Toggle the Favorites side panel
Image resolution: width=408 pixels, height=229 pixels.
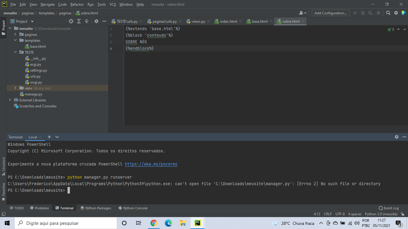(x=3, y=191)
